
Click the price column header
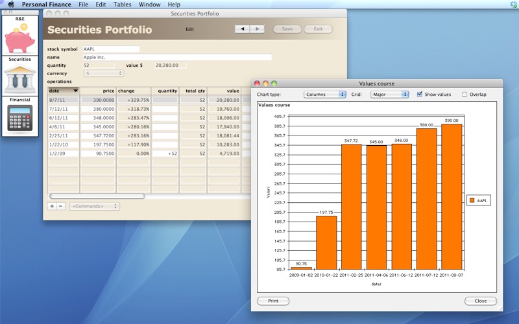(x=98, y=91)
